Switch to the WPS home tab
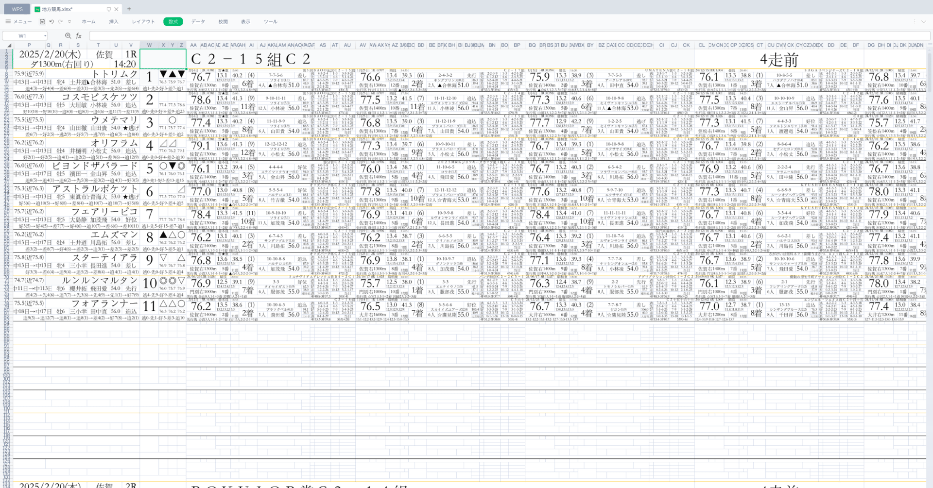The height and width of the screenshot is (488, 933). point(17,9)
